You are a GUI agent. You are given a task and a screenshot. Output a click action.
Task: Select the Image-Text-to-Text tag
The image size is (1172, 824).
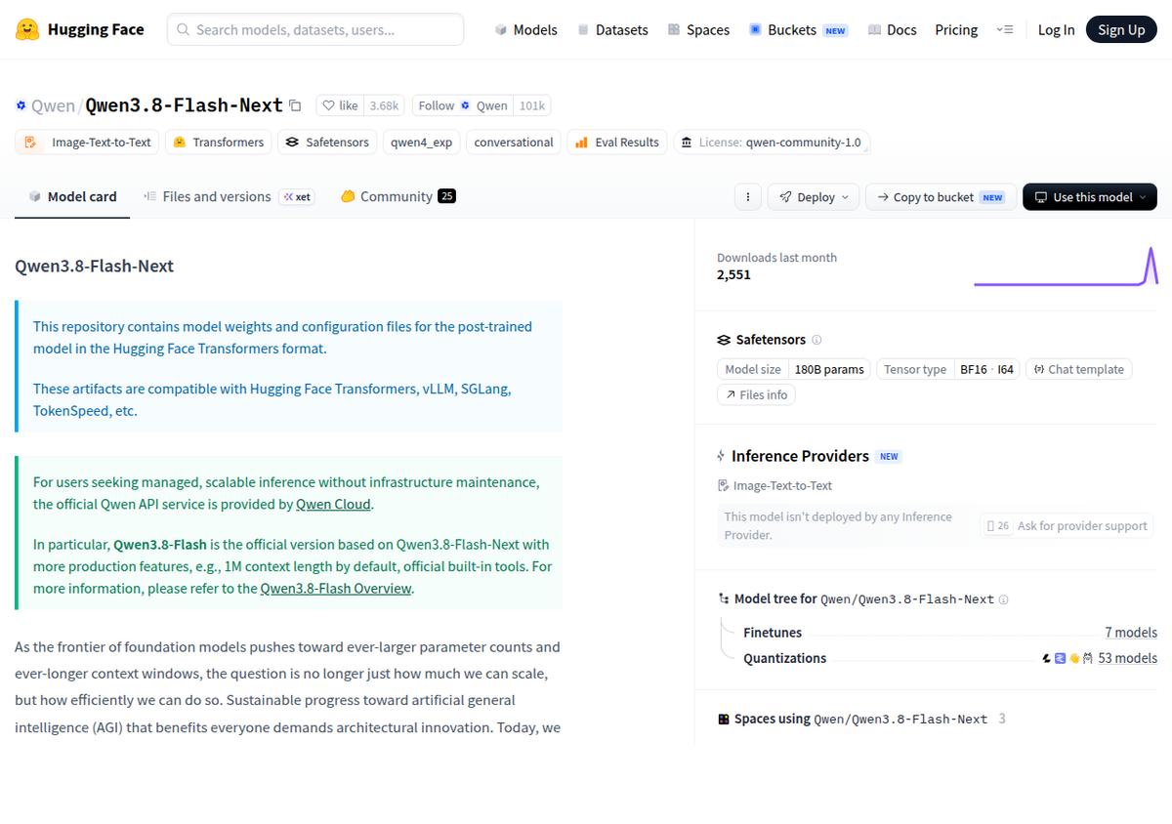(87, 143)
